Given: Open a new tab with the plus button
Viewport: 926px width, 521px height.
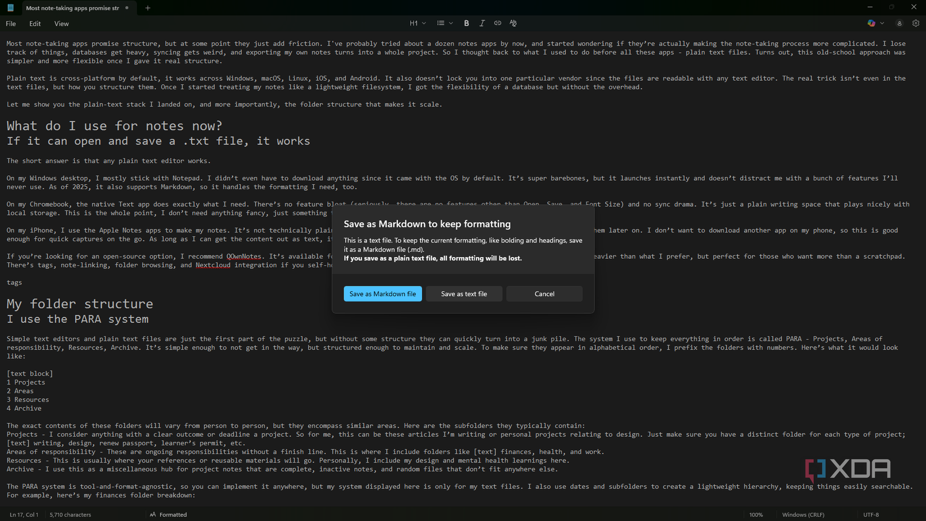Looking at the screenshot, I should (148, 8).
